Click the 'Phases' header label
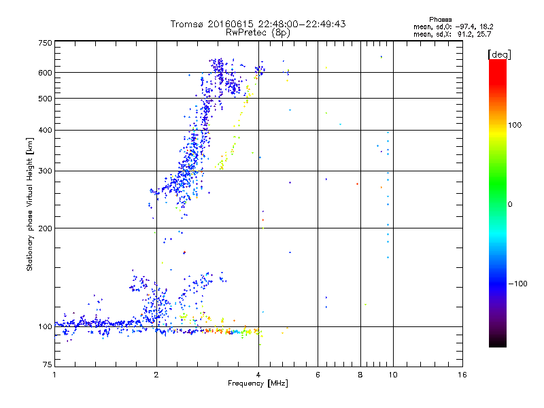The width and height of the screenshot is (544, 408). tap(440, 20)
